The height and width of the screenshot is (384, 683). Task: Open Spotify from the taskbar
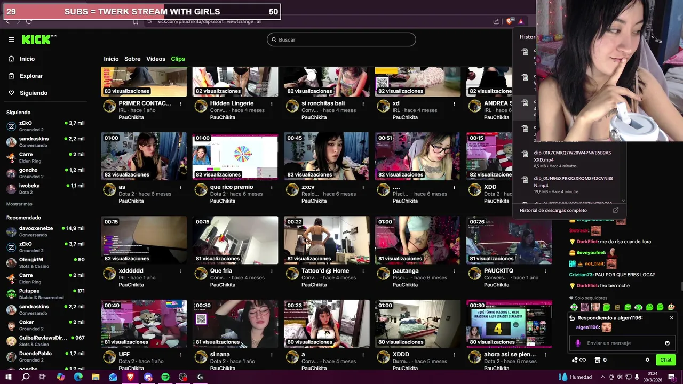(x=165, y=377)
